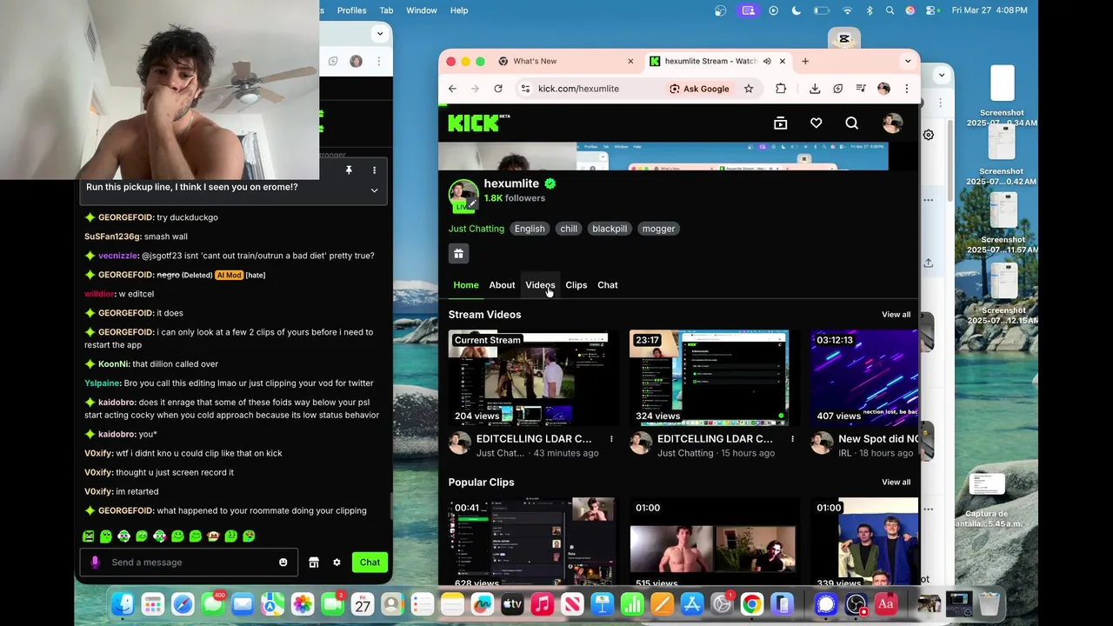Open Chrome media controls icon
The height and width of the screenshot is (626, 1113).
click(x=861, y=89)
